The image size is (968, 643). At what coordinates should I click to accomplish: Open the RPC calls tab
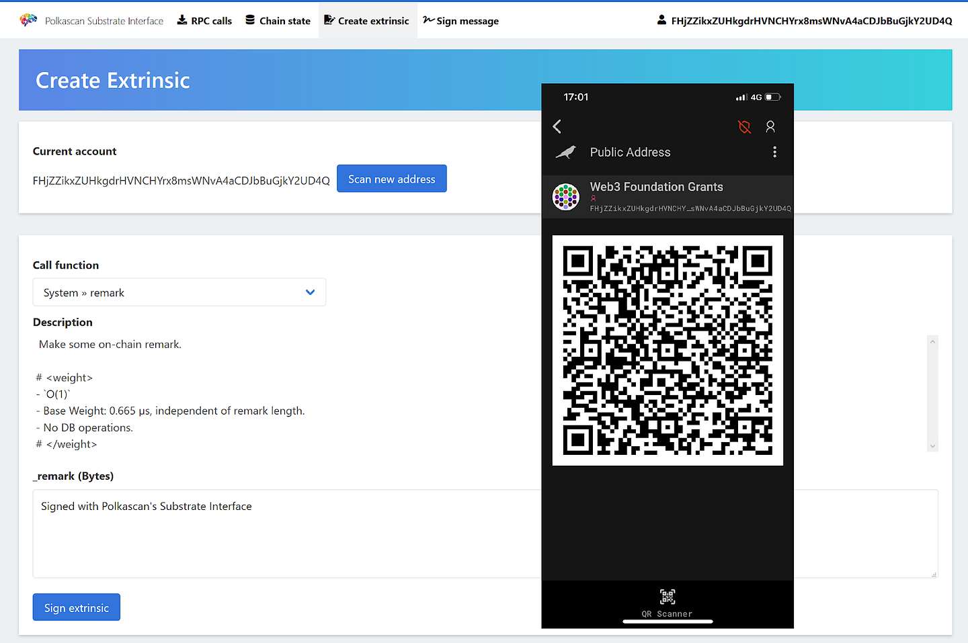pos(204,21)
